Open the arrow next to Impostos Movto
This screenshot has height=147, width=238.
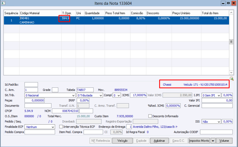212,140
